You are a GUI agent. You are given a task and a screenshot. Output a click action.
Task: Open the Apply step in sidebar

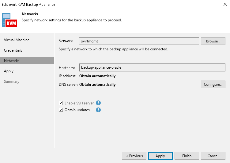click(9, 71)
